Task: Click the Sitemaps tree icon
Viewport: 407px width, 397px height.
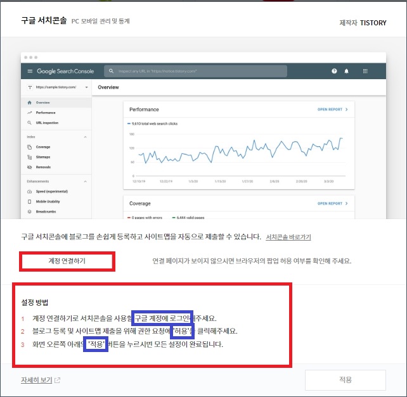Action: (x=29, y=157)
